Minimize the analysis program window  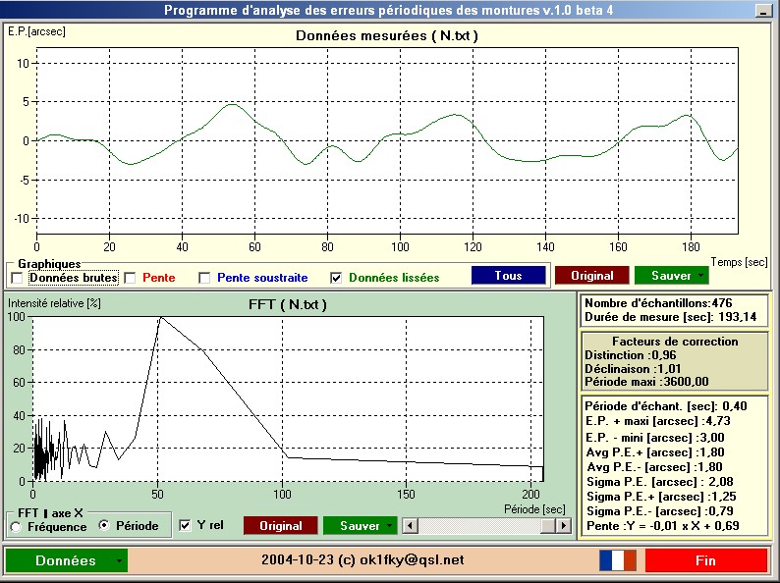[x=761, y=10]
